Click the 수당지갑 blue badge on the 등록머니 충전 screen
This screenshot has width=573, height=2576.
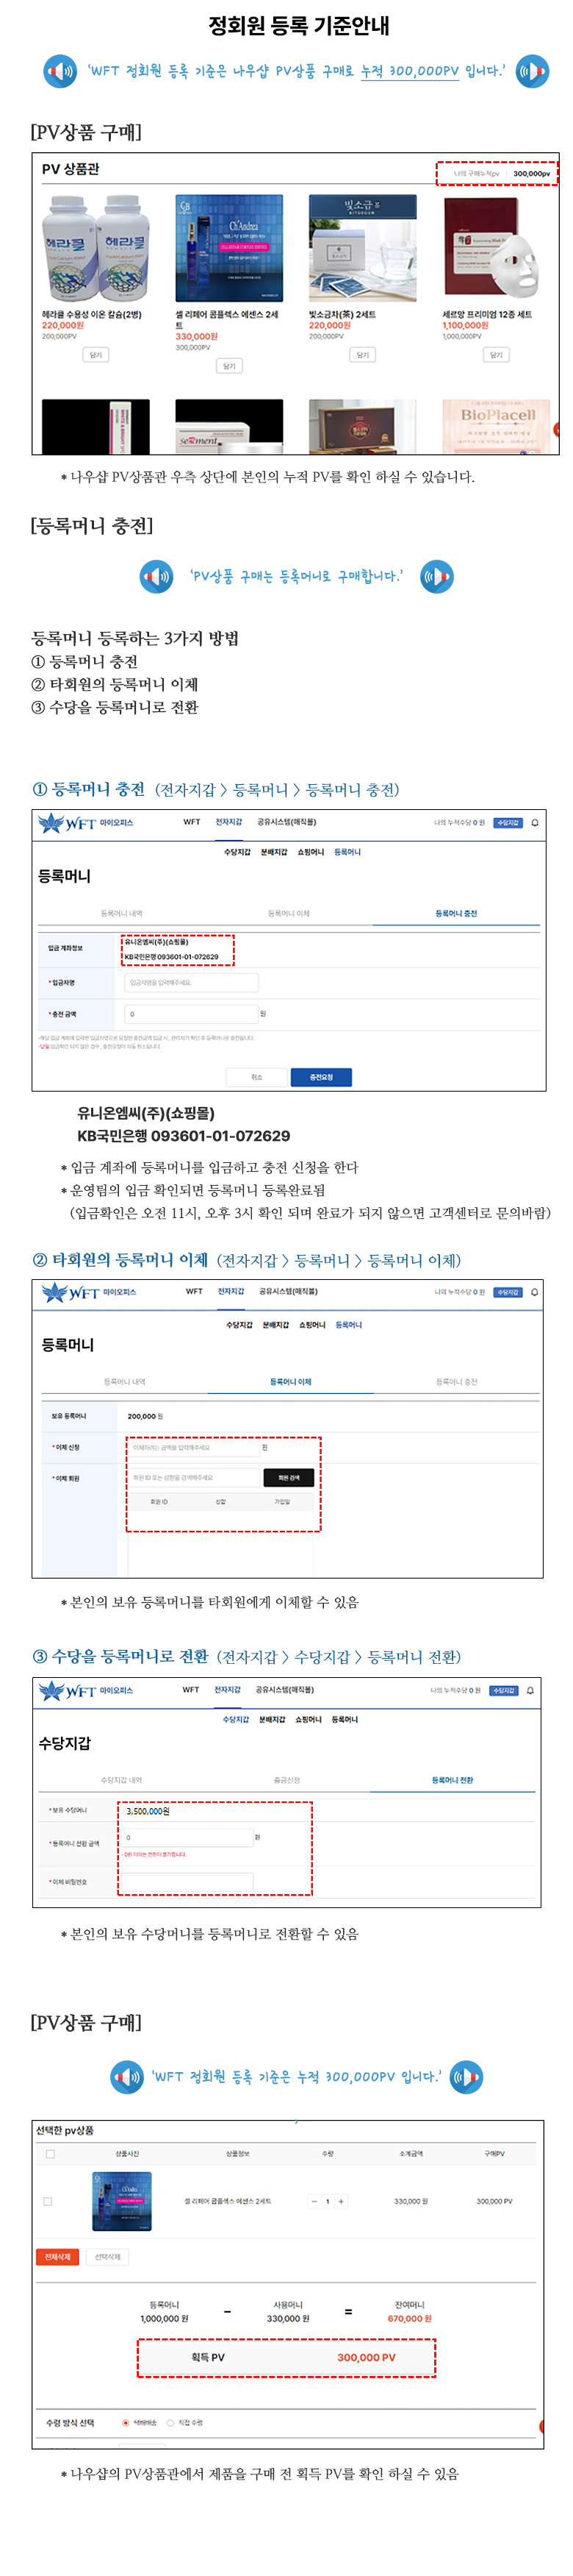[x=508, y=823]
